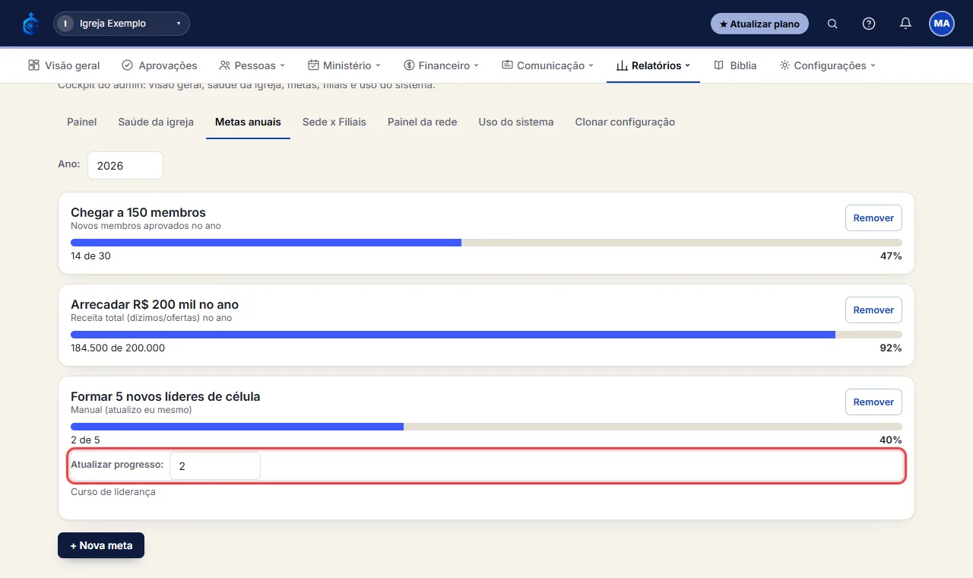Open the help question mark icon
Viewport: 973px width, 578px height.
869,24
